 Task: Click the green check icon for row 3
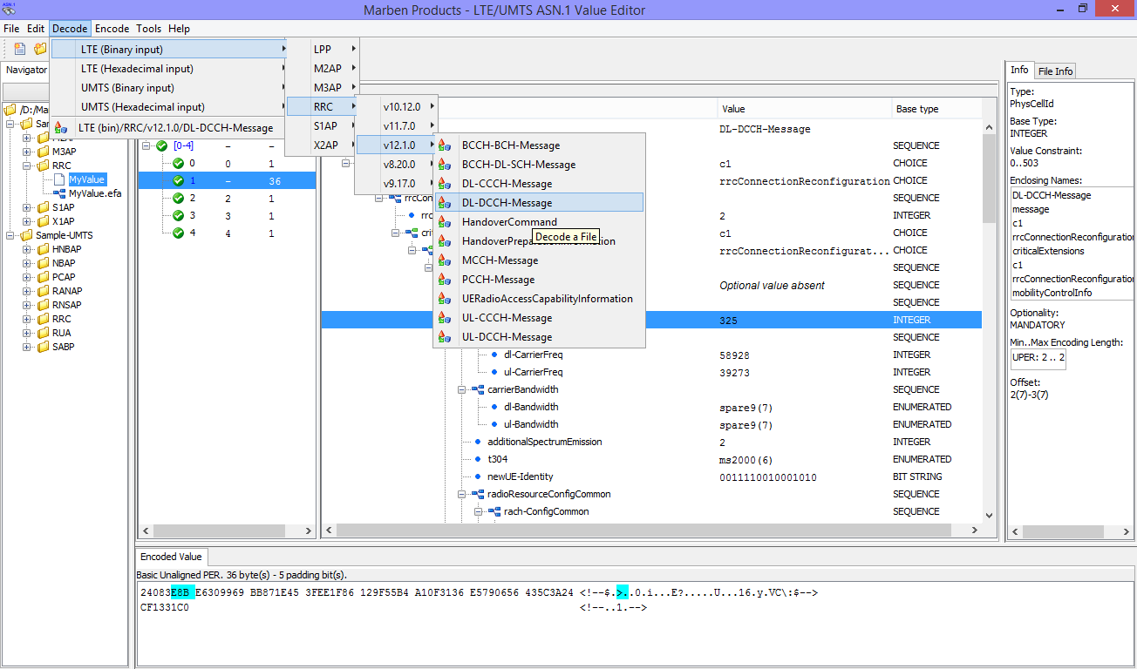[178, 216]
